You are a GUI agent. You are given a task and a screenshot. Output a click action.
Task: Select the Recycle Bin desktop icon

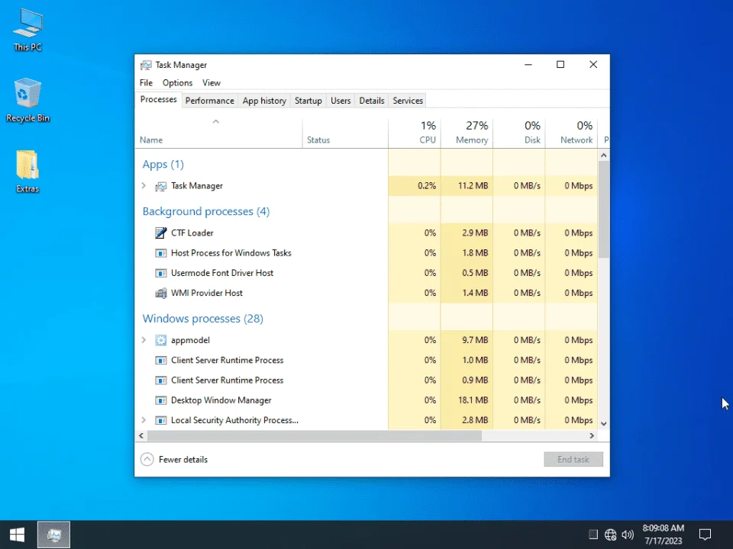[x=27, y=101]
